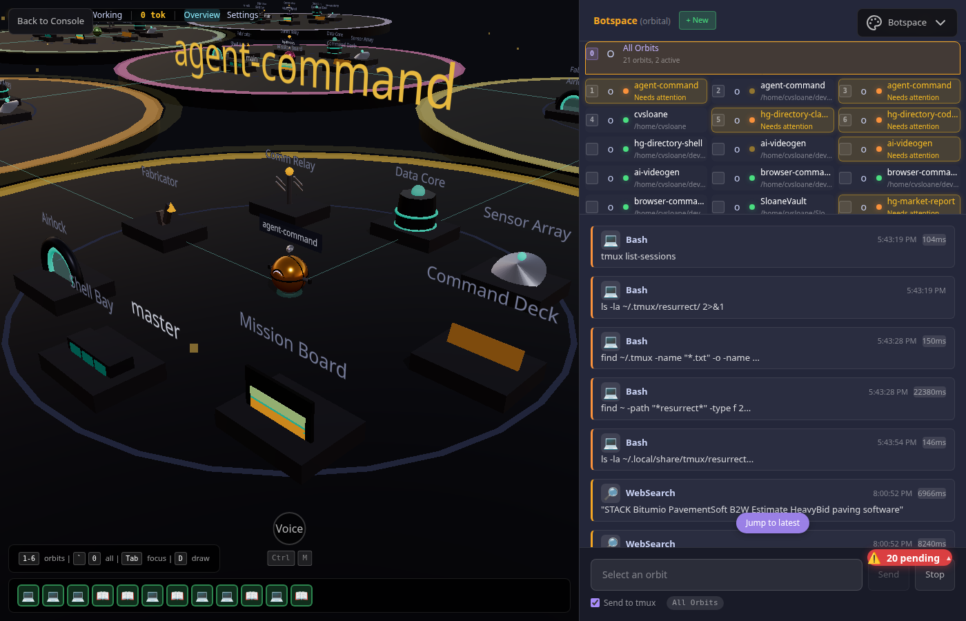
Task: Check the checkbox beside hg-directory-shell orbit
Action: tap(591, 148)
